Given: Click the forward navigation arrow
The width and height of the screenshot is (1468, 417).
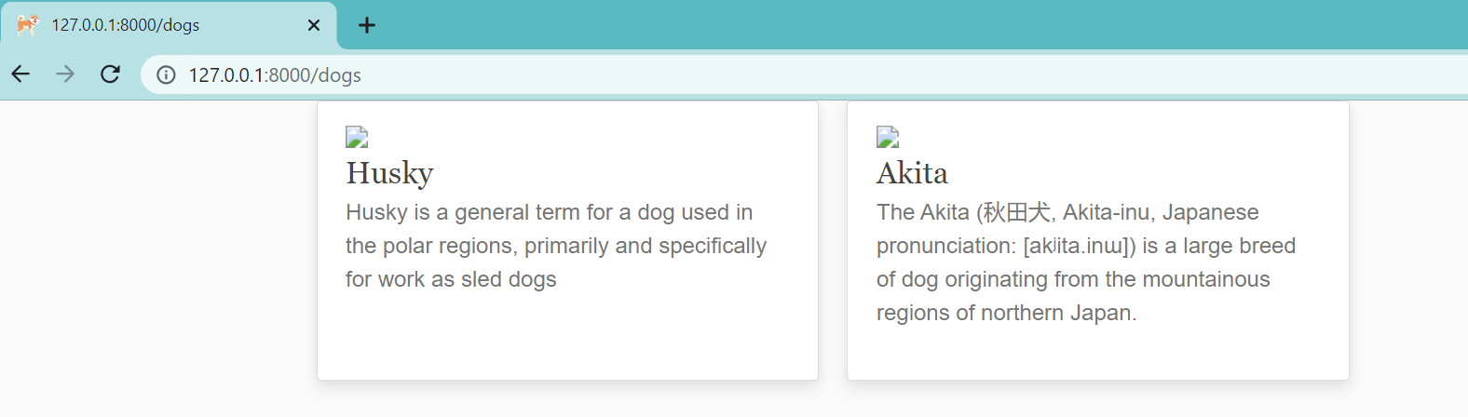Looking at the screenshot, I should click(65, 74).
